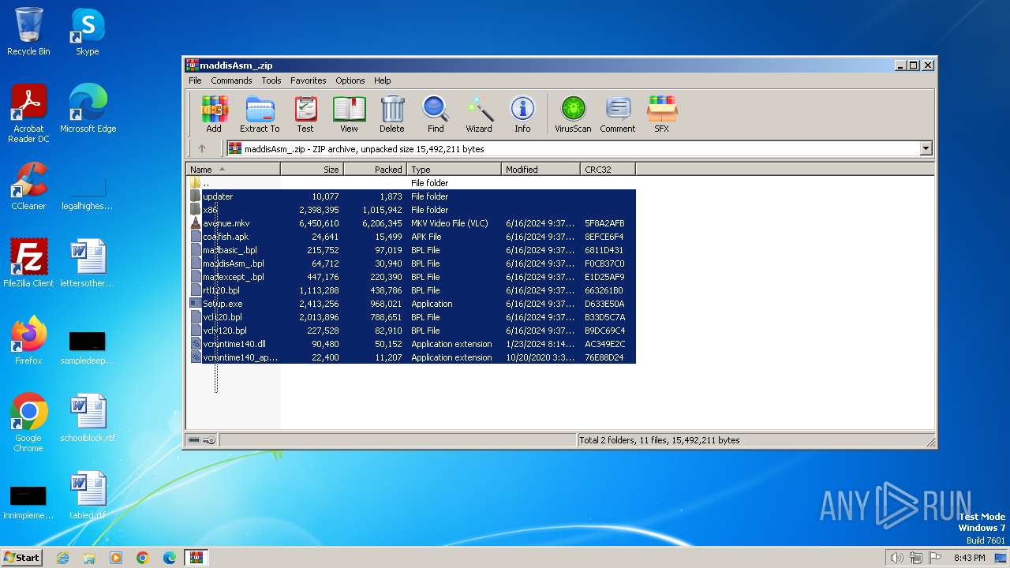Screen dimensions: 1010x568
Task: Select madexcept_.bpl file
Action: pyautogui.click(x=411, y=277)
